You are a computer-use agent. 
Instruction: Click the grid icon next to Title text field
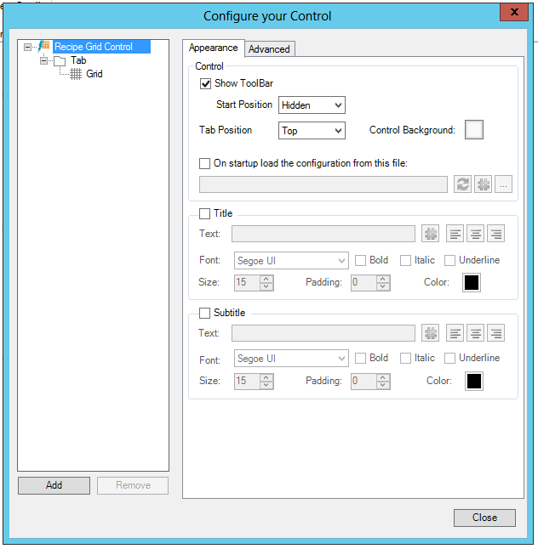tap(431, 234)
